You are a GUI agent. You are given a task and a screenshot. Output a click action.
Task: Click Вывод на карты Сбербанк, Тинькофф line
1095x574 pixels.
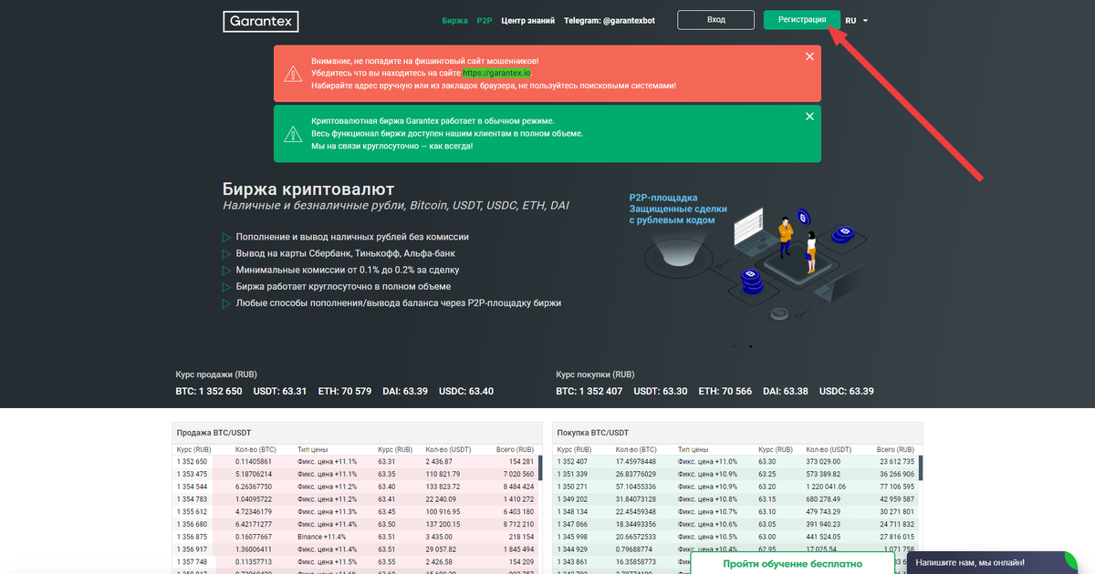(345, 253)
